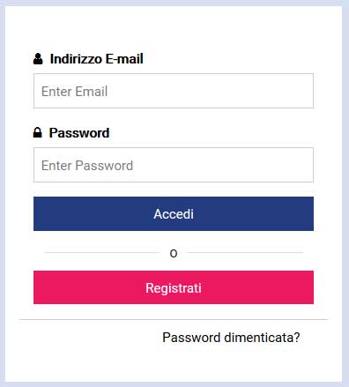Click the user silhouette icon beside Indirizzo E-mail
Image resolution: width=349 pixels, height=387 pixels.
coord(38,59)
